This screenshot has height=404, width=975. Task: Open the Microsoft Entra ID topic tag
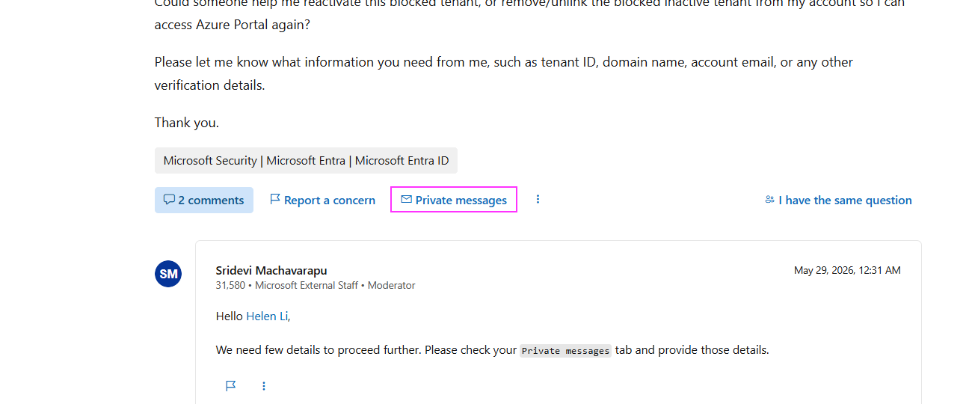tap(306, 160)
